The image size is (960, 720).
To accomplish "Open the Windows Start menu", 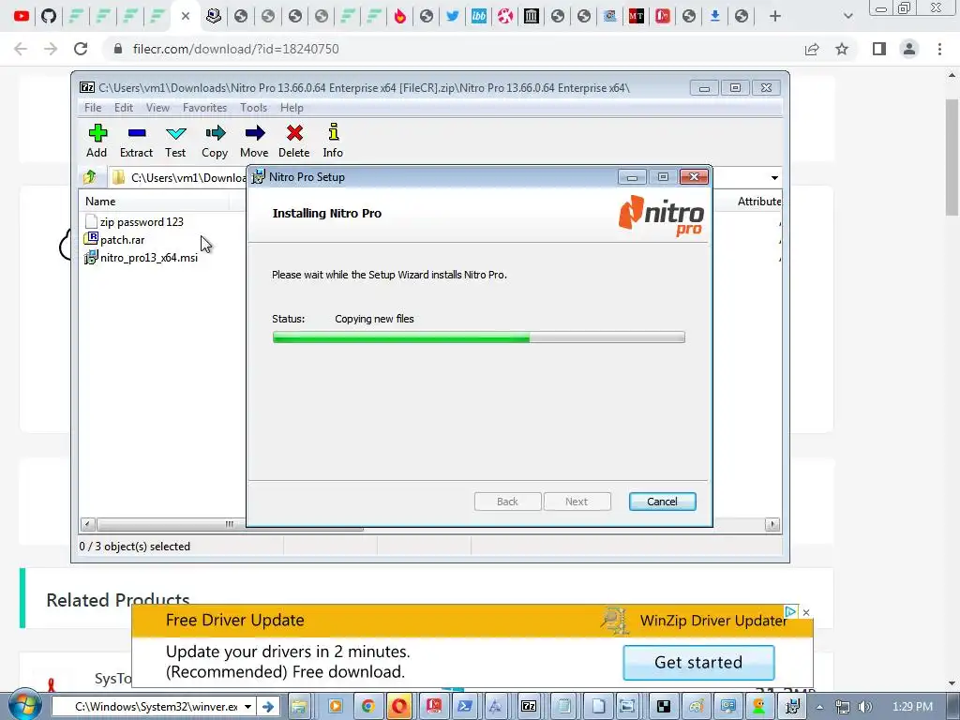I will click(x=23, y=706).
